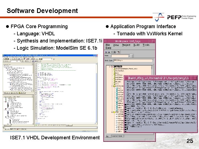Switch to Library View tab in ISE

click(22, 93)
